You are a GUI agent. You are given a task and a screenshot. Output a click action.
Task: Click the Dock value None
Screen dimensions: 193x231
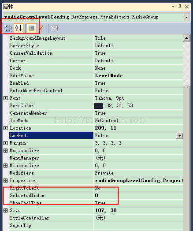point(100,68)
